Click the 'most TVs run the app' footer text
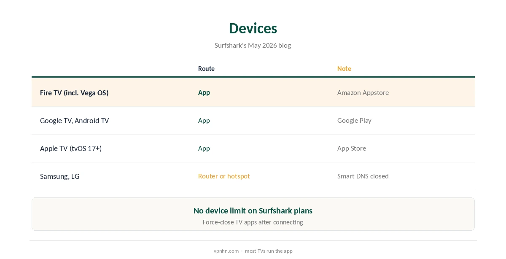The image size is (506, 259). [269, 251]
